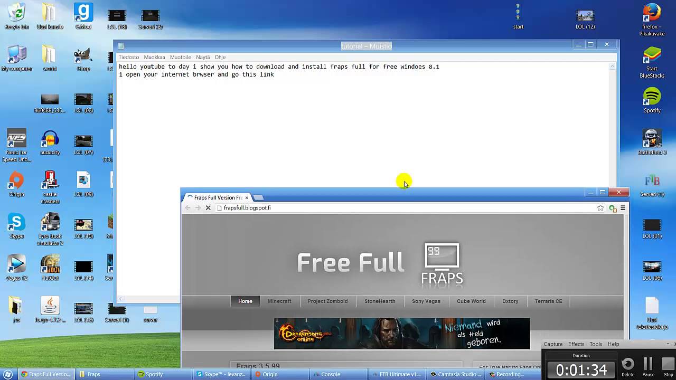
Task: Open the Dxtory blog page
Action: tap(510, 301)
